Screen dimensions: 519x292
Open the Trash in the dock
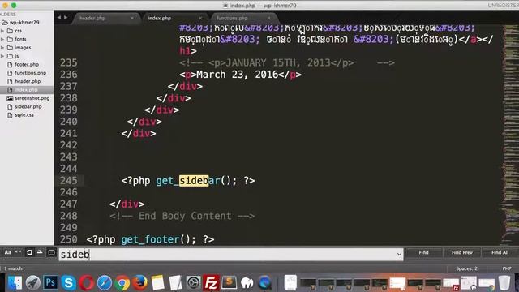click(x=504, y=283)
